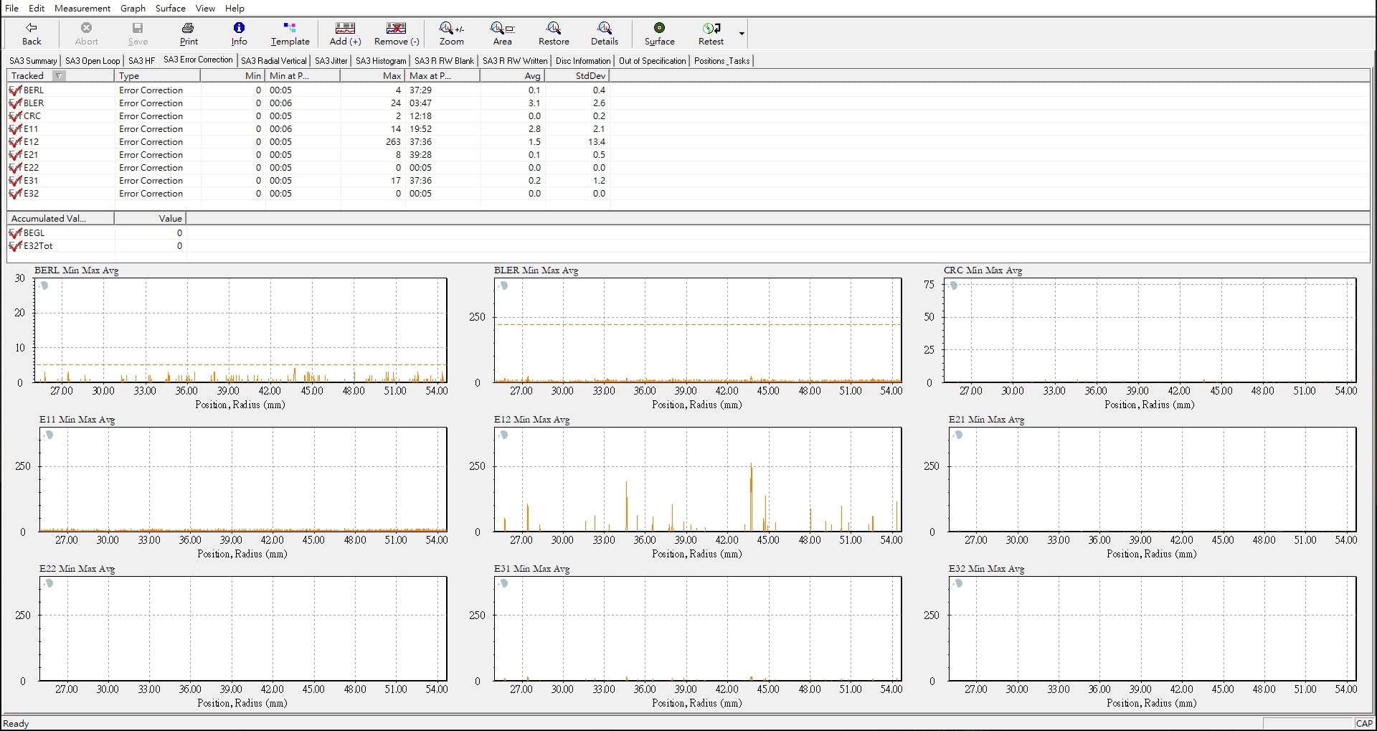Uncheck the E12 tracked parameter

point(15,142)
